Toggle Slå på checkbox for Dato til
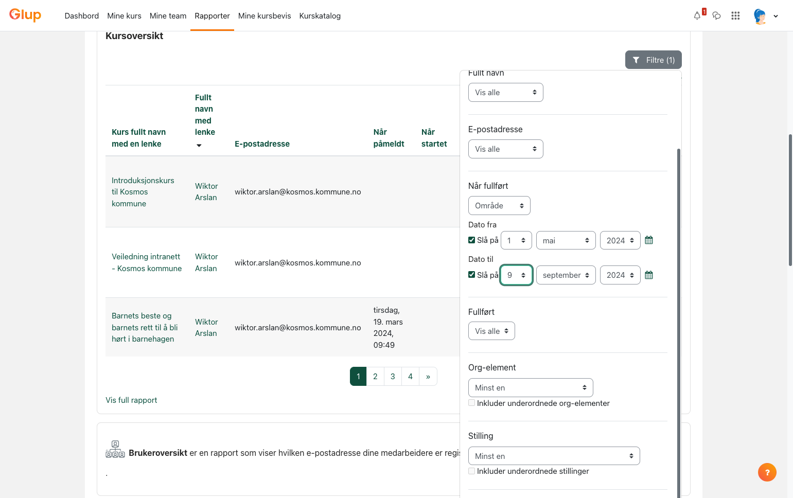Viewport: 793px width, 498px height. (471, 275)
